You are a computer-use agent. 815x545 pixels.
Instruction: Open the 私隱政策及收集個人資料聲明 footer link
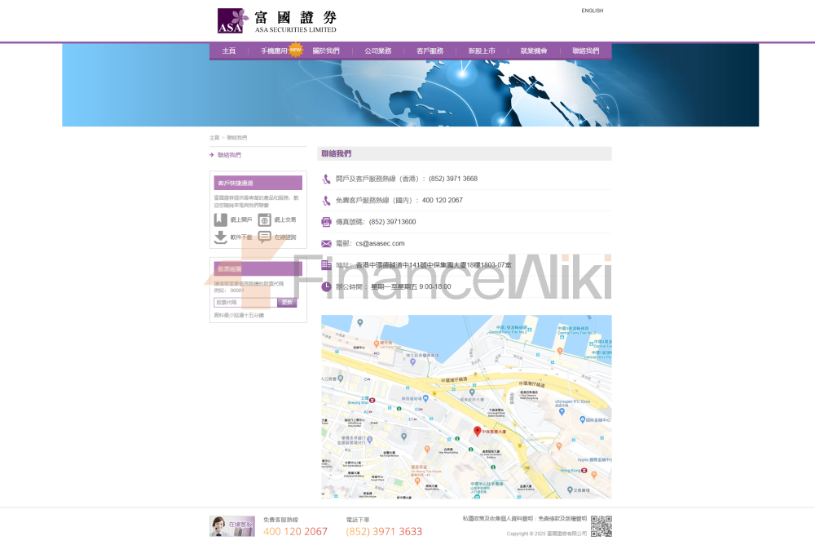498,519
